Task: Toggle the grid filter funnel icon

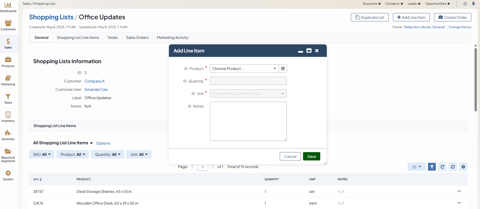Action: click(x=432, y=167)
